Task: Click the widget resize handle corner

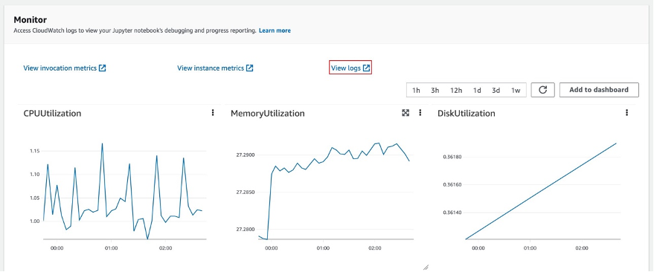Action: click(x=426, y=268)
